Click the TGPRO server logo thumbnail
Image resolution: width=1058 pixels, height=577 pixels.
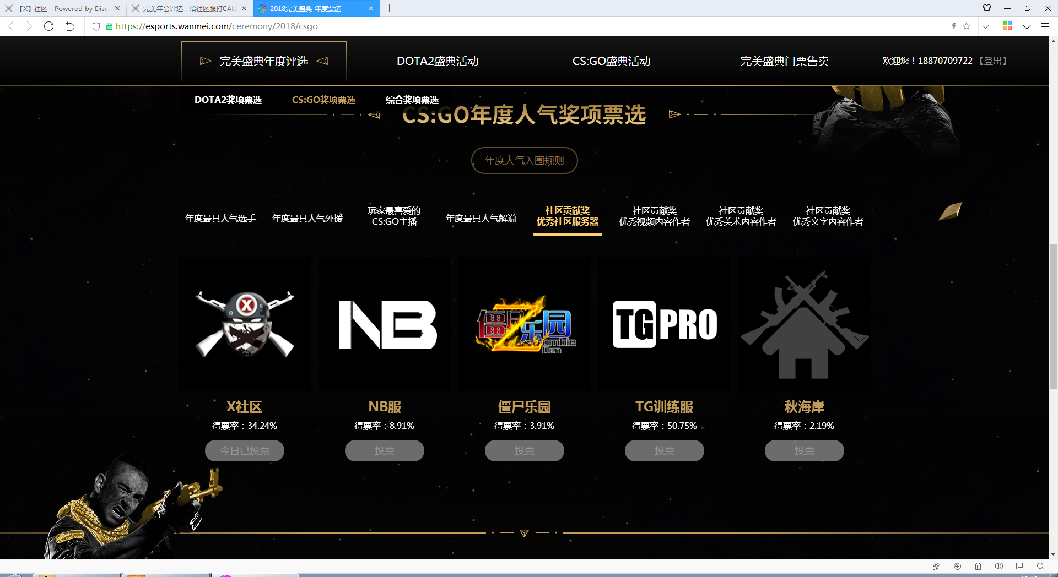(x=664, y=324)
